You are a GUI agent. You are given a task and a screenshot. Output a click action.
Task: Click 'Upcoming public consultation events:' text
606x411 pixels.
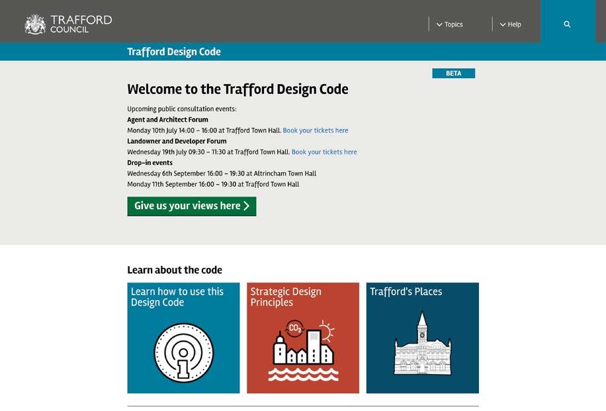pyautogui.click(x=182, y=109)
